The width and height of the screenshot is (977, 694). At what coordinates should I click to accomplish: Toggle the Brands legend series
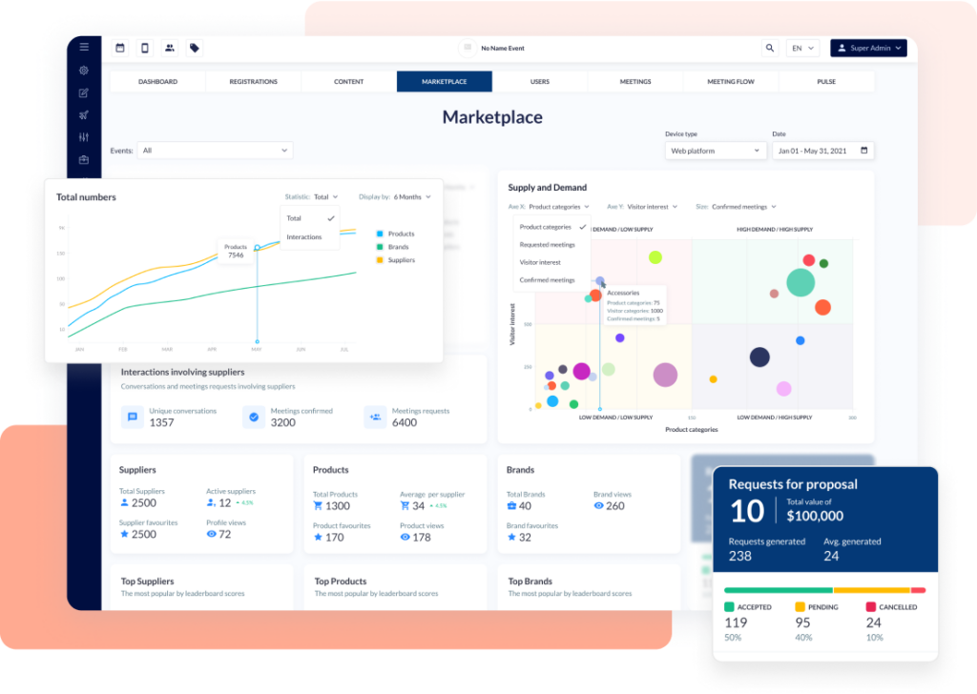pyautogui.click(x=392, y=247)
